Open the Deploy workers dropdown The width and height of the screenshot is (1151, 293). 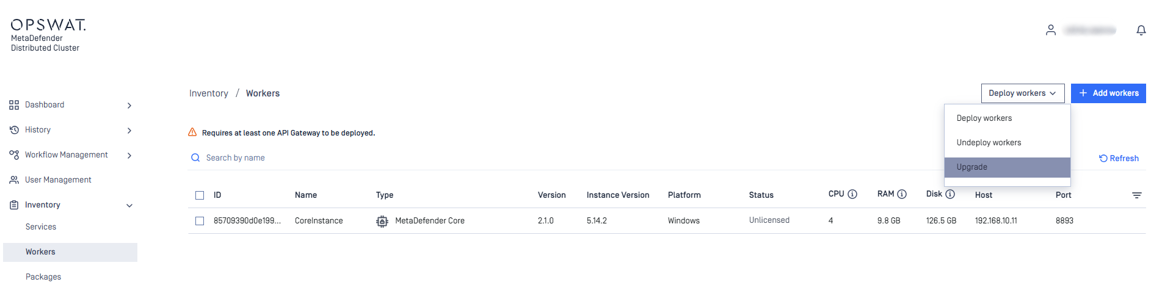tap(1023, 93)
